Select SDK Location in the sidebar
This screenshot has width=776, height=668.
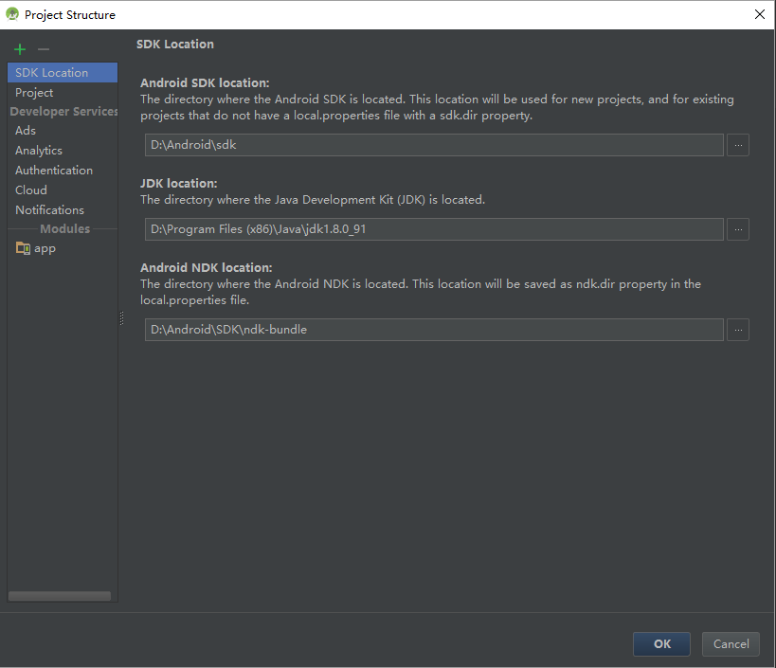pos(52,73)
